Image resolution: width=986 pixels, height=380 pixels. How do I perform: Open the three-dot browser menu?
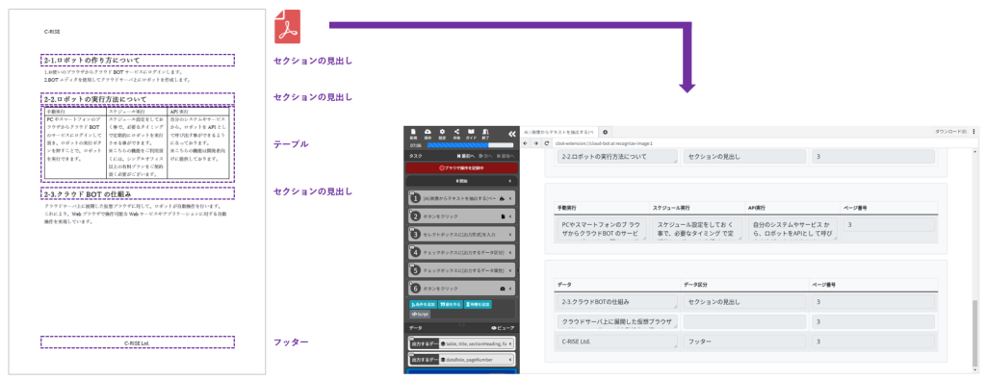[x=973, y=132]
